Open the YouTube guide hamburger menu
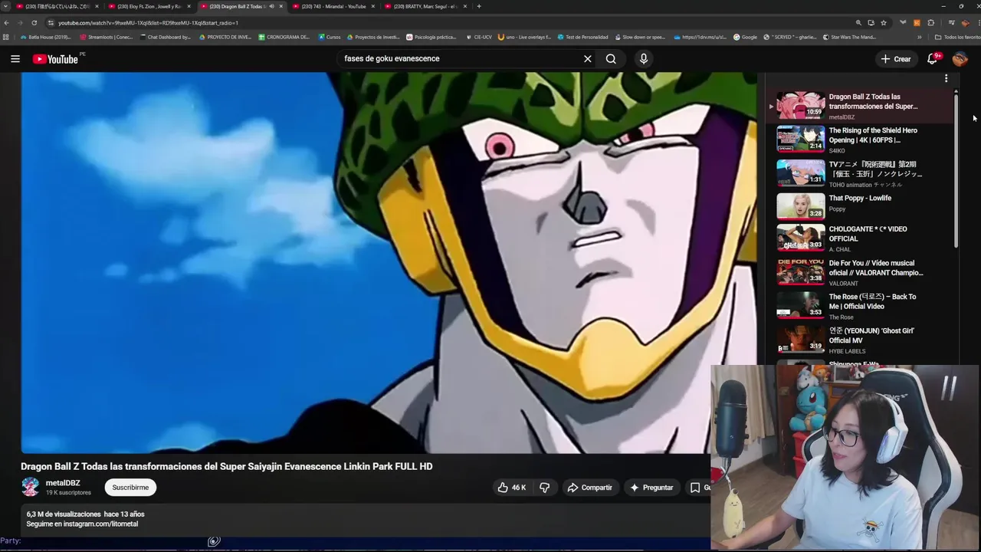Screen dimensions: 981x552 [x=15, y=59]
